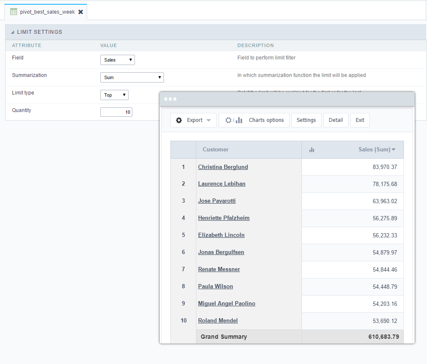427x364 pixels.
Task: Click the Attribute column heading
Action: (x=26, y=46)
